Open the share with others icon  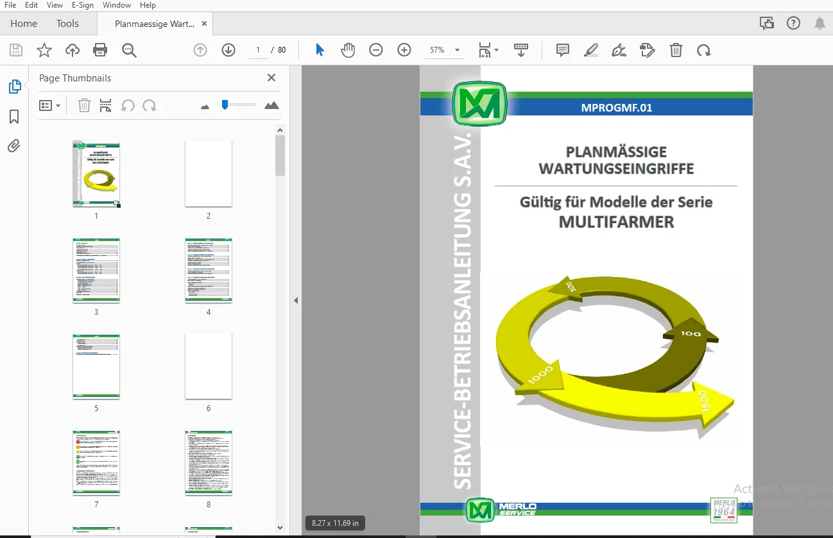tap(767, 24)
